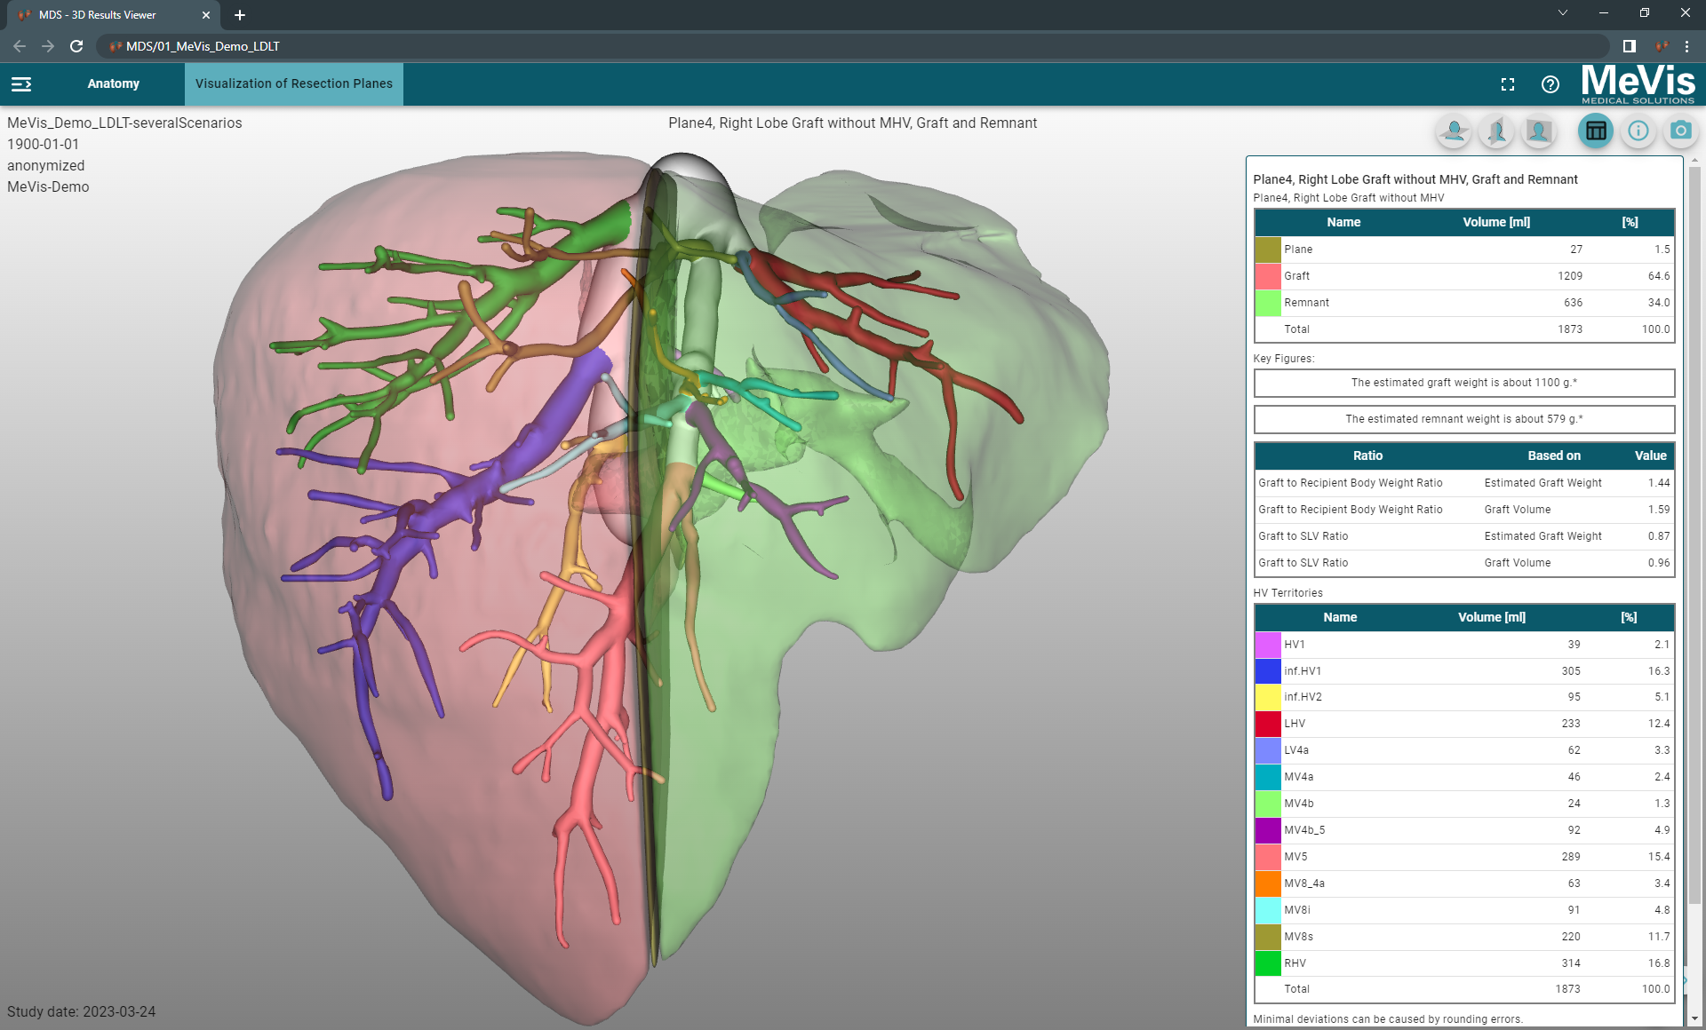The image size is (1706, 1030).
Task: Select Visualization of Resection Planes tab
Action: pyautogui.click(x=294, y=84)
